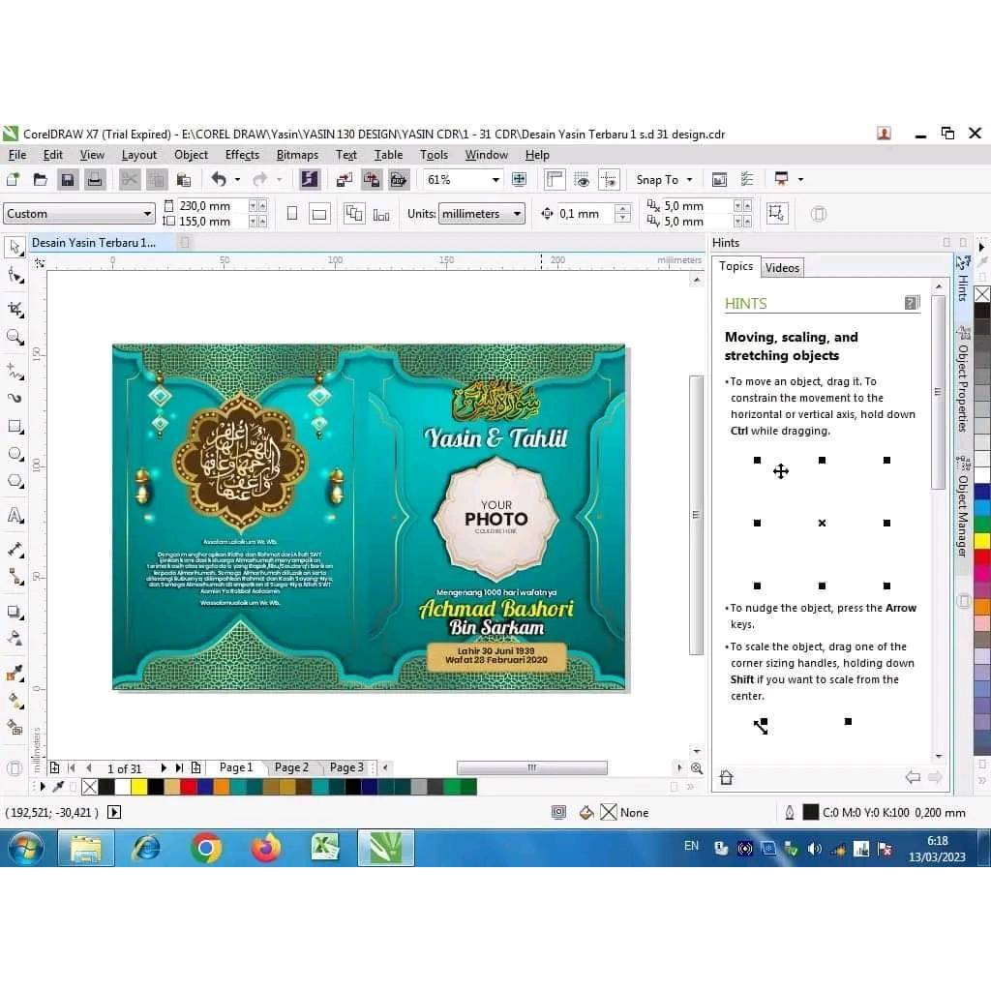Viewport: 991px width, 991px height.
Task: Open the Object Manager docker tab
Action: point(963,507)
